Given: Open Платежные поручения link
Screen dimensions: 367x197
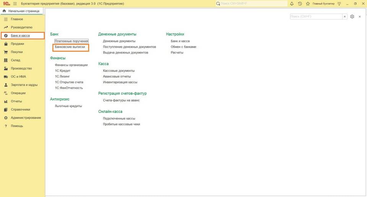Looking at the screenshot, I should [71, 41].
